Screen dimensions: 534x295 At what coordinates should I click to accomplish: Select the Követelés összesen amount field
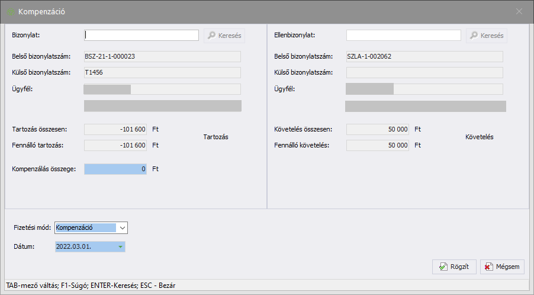377,129
